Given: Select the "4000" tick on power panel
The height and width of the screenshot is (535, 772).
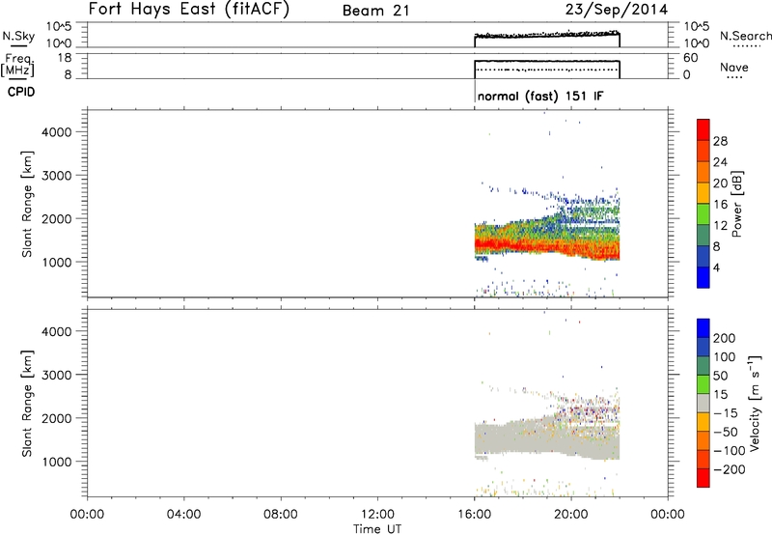Looking at the screenshot, I should pos(57,132).
